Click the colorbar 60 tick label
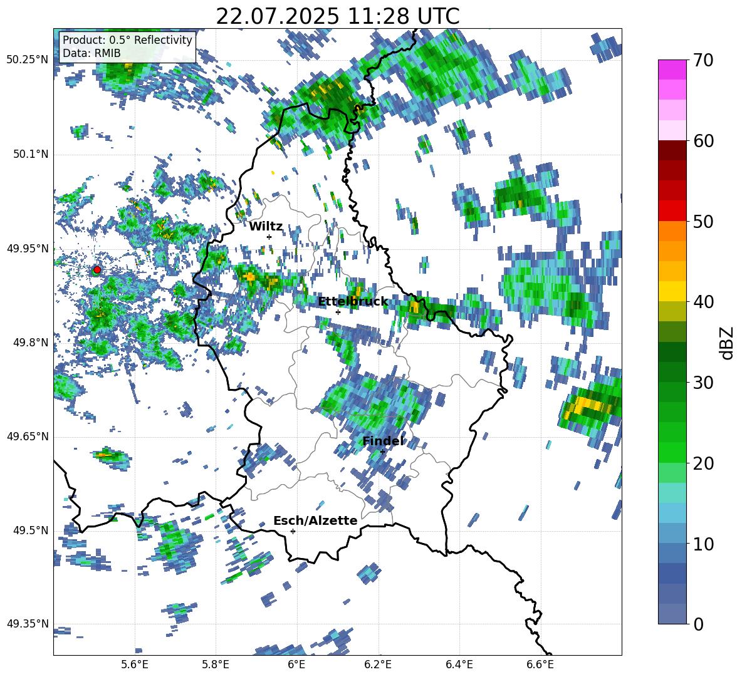Viewport: 742px width, 677px height. tap(703, 141)
